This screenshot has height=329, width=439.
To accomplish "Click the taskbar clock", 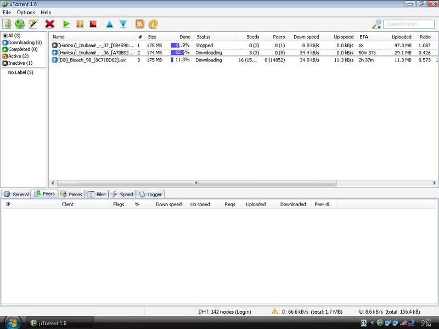I will [x=426, y=323].
